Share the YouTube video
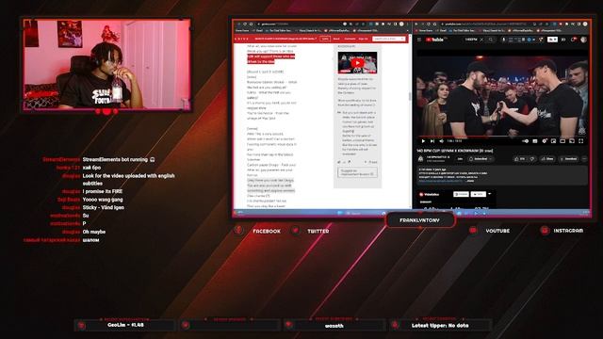 pos(547,159)
